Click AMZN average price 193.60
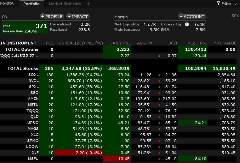The width and height of the screenshot is (240, 163). click(143, 99)
